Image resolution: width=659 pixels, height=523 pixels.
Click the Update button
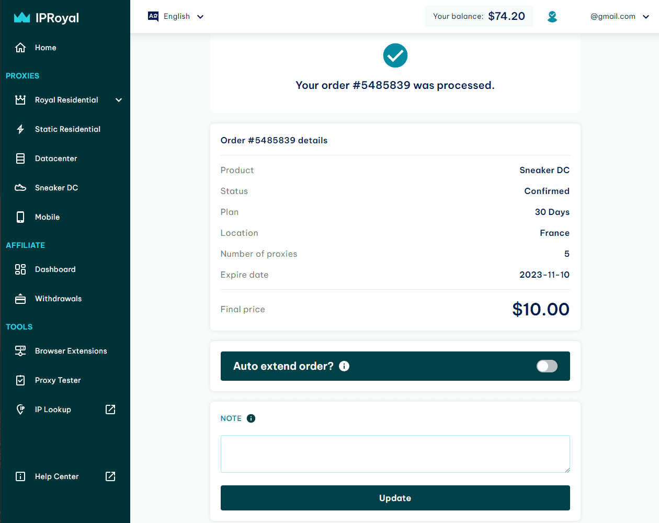[x=395, y=498]
